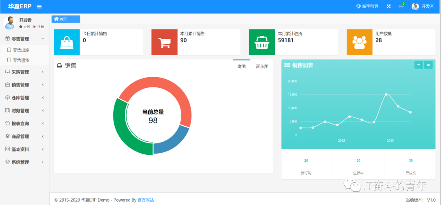
Task: Click the inbox icon beside 销售 title
Action: point(59,66)
